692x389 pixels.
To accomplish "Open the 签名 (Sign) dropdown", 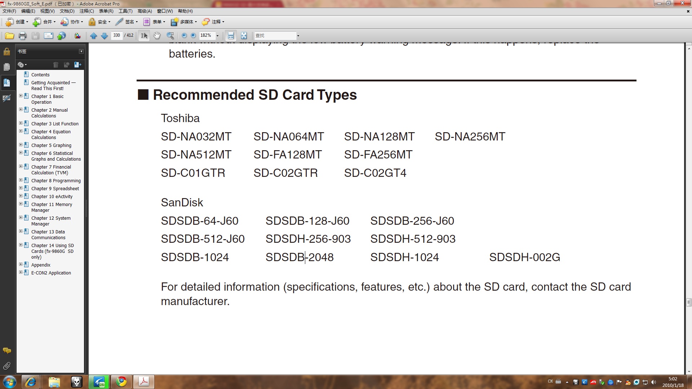I will (127, 22).
